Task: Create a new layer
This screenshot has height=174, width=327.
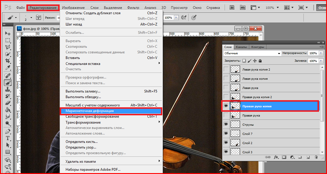Action: coord(308,157)
